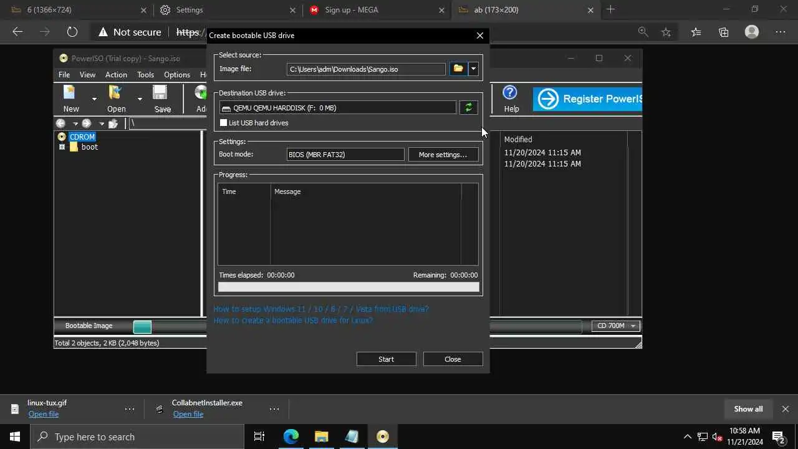This screenshot has height=449, width=798.
Task: Open the bootable USB for Linux help link
Action: (293, 320)
